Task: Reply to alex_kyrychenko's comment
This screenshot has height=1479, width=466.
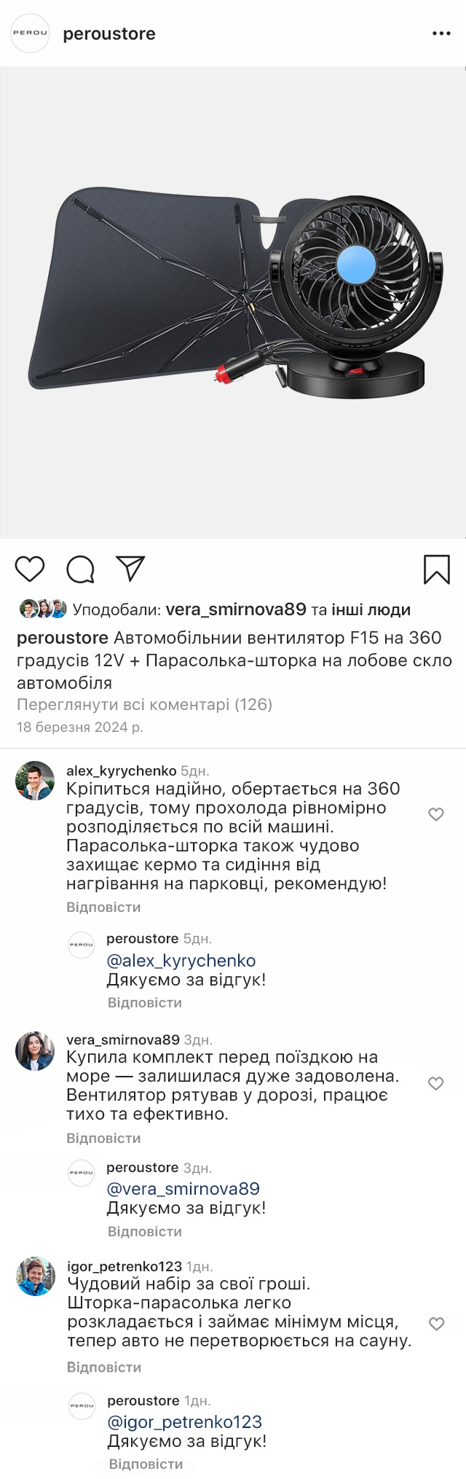Action: (103, 907)
